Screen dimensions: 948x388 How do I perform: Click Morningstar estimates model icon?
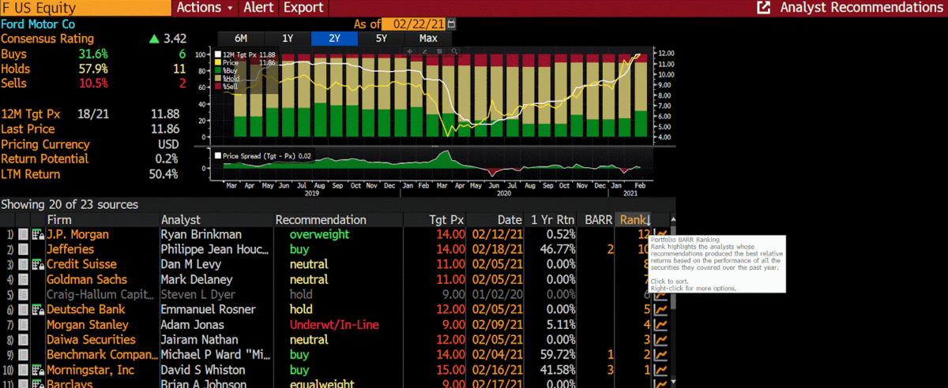[x=38, y=370]
